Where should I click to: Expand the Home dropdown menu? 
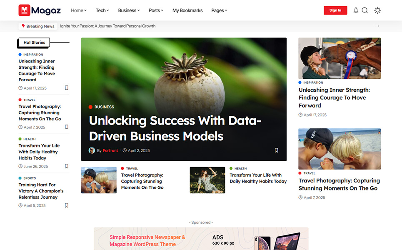[x=79, y=10]
